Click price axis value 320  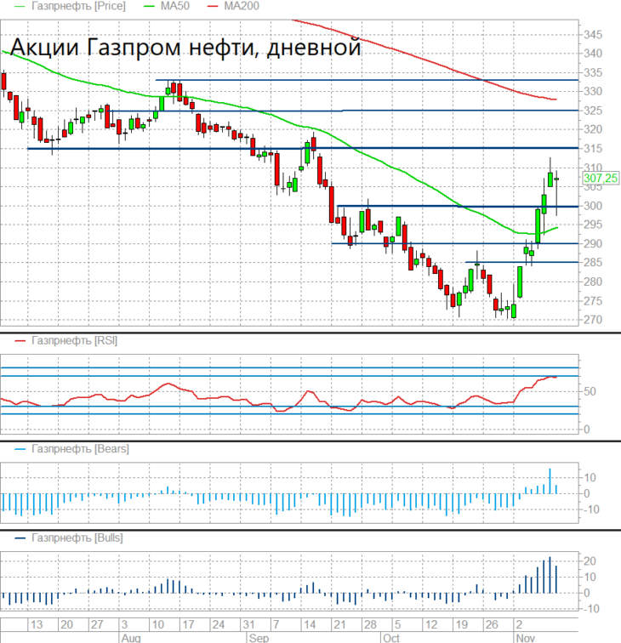593,130
